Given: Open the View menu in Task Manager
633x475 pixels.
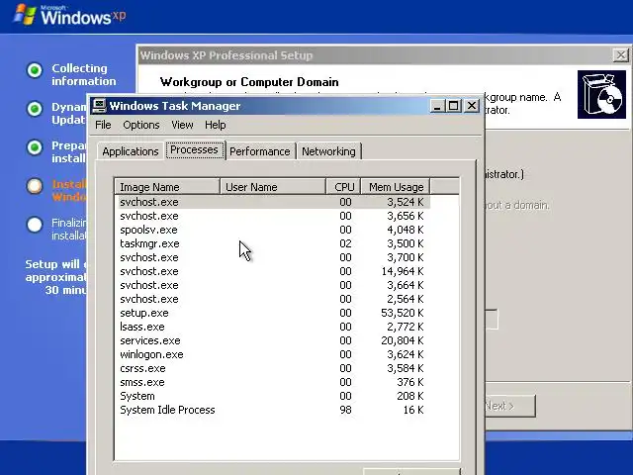Looking at the screenshot, I should coord(182,125).
